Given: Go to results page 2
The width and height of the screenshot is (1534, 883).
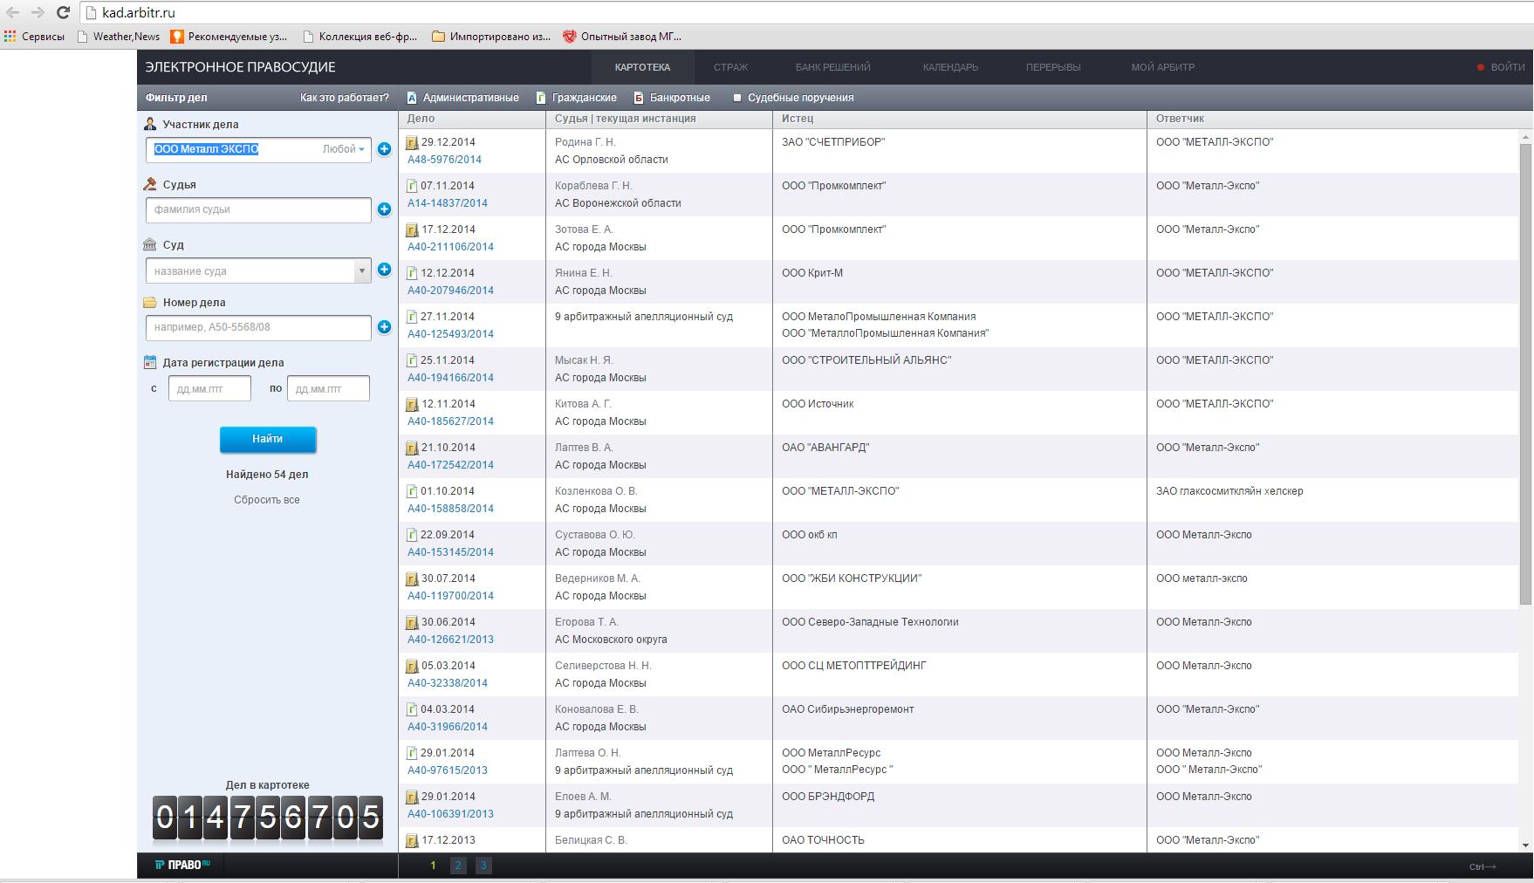Looking at the screenshot, I should (x=458, y=866).
